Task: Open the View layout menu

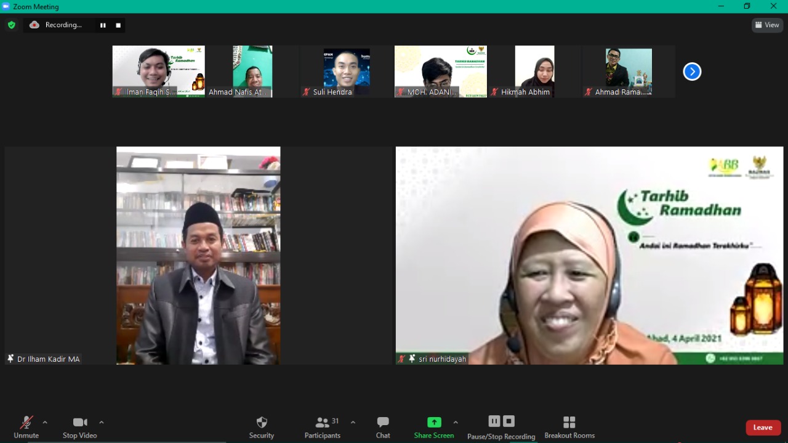Action: pos(767,25)
